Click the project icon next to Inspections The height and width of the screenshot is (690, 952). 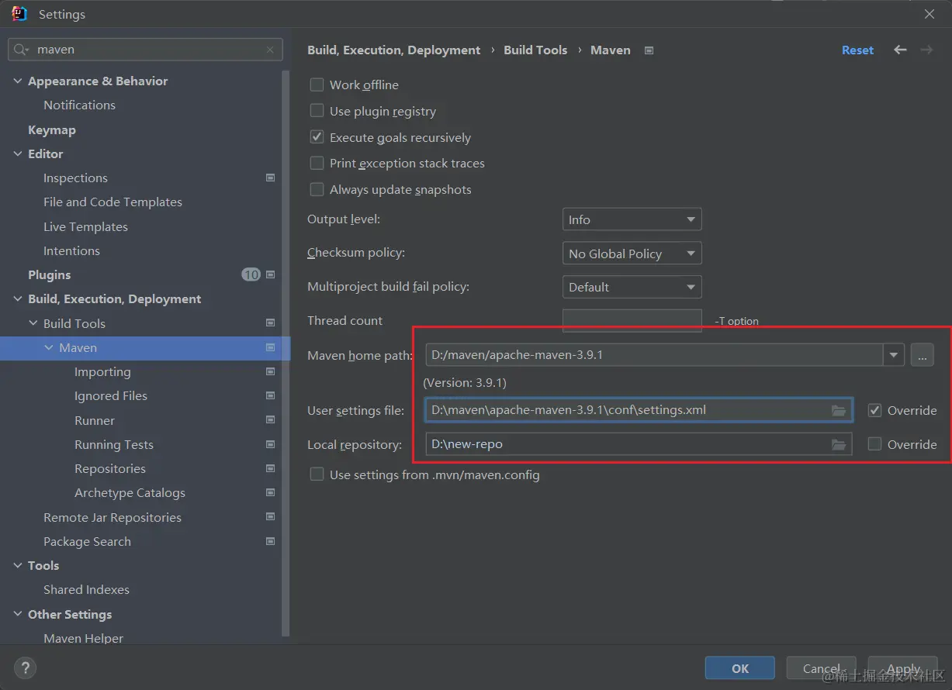tap(270, 178)
